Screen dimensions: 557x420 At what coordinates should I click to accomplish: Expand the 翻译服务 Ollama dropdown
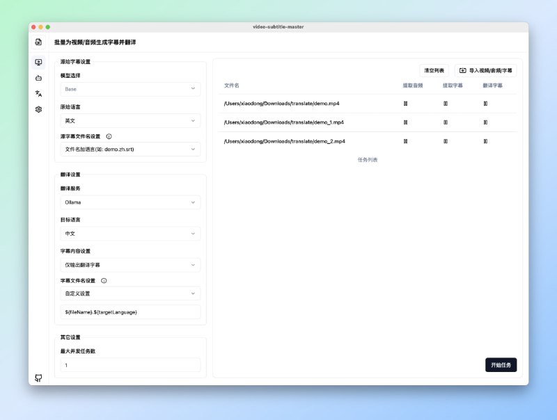(130, 202)
